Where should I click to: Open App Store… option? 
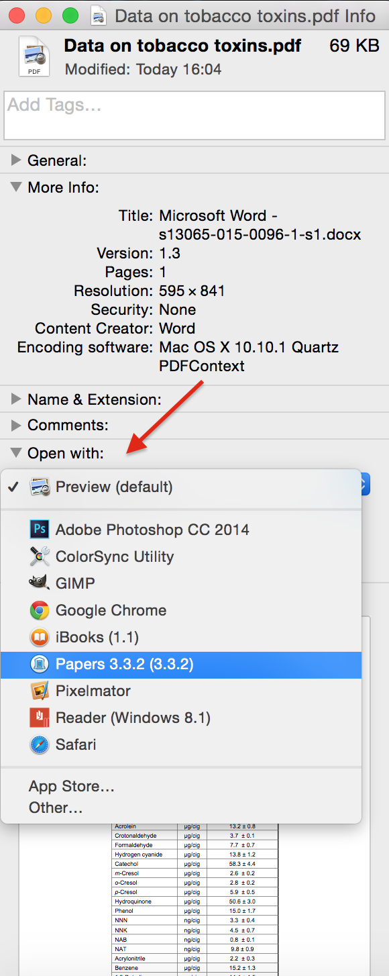[x=72, y=786]
